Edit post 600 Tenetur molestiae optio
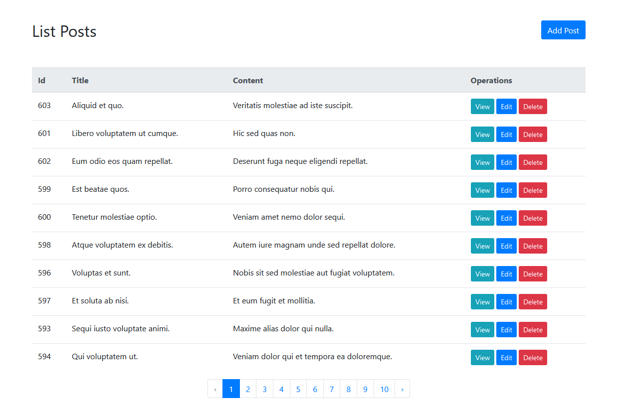Image resolution: width=618 pixels, height=411 pixels. tap(506, 218)
